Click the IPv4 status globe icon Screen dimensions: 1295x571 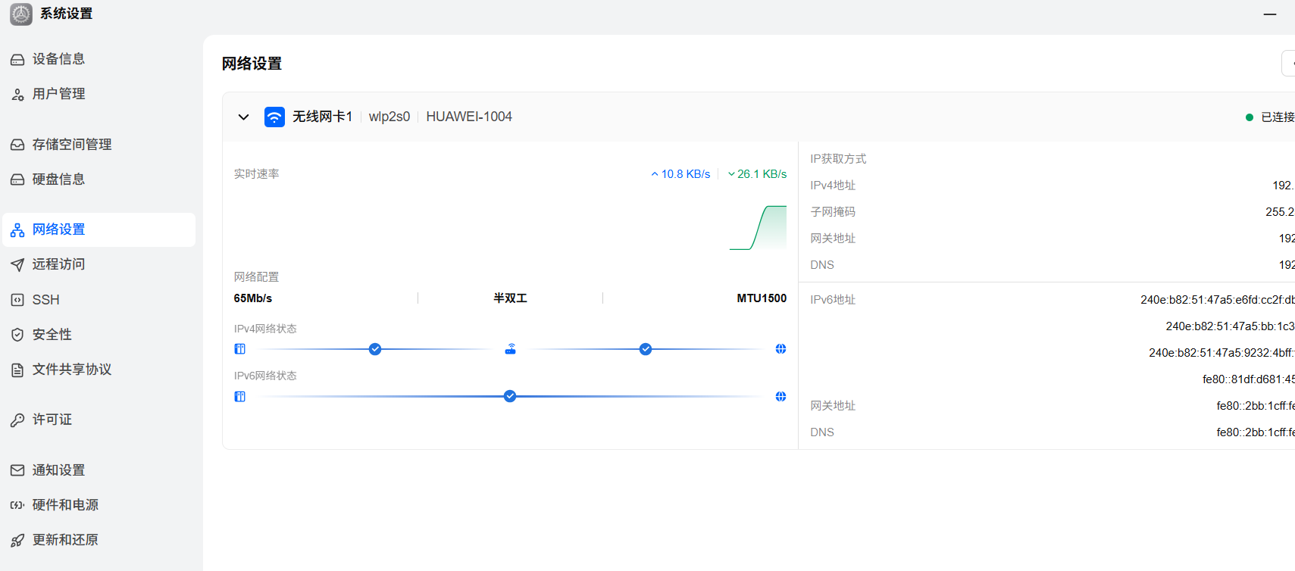(x=780, y=349)
